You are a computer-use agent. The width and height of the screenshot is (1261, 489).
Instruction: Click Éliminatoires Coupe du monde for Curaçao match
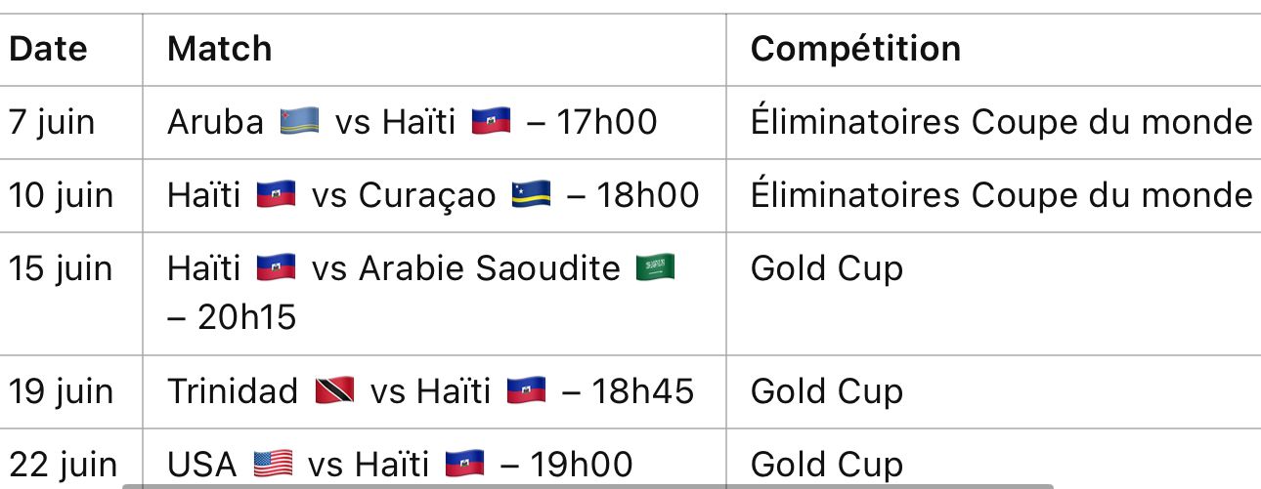[x=1001, y=195]
